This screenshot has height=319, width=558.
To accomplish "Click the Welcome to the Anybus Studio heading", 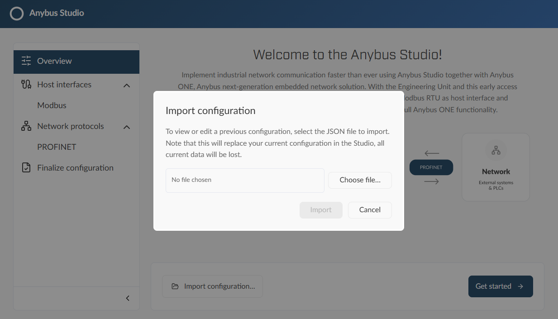I will point(348,55).
